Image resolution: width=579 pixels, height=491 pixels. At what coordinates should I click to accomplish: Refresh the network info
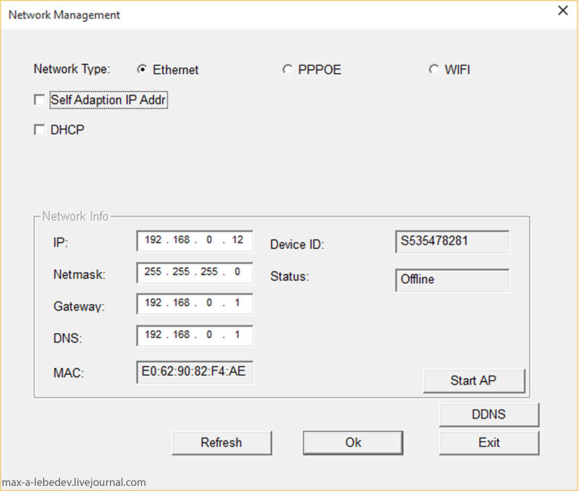221,442
